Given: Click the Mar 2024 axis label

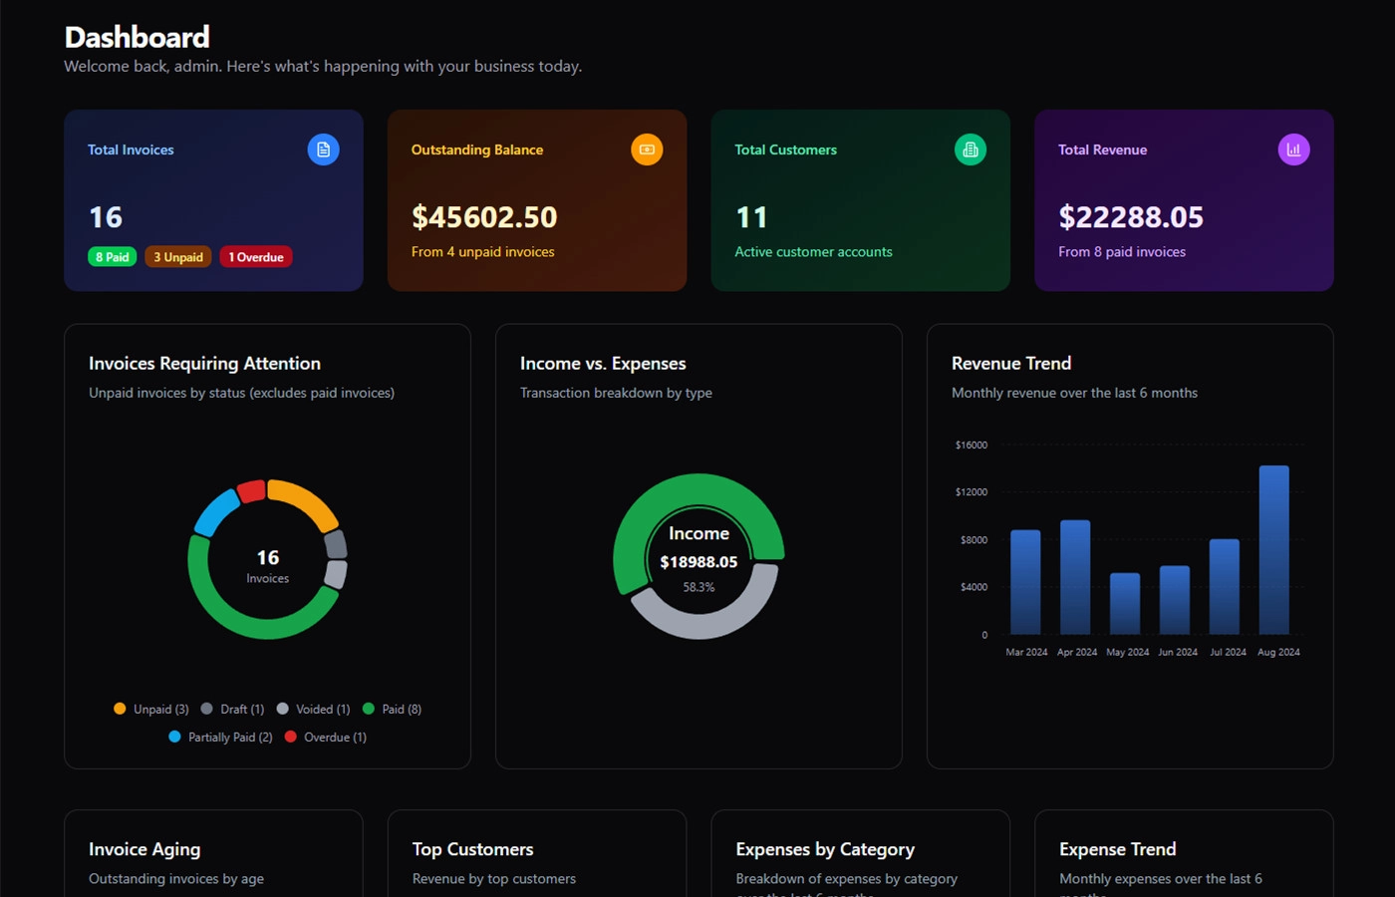Looking at the screenshot, I should [1026, 652].
